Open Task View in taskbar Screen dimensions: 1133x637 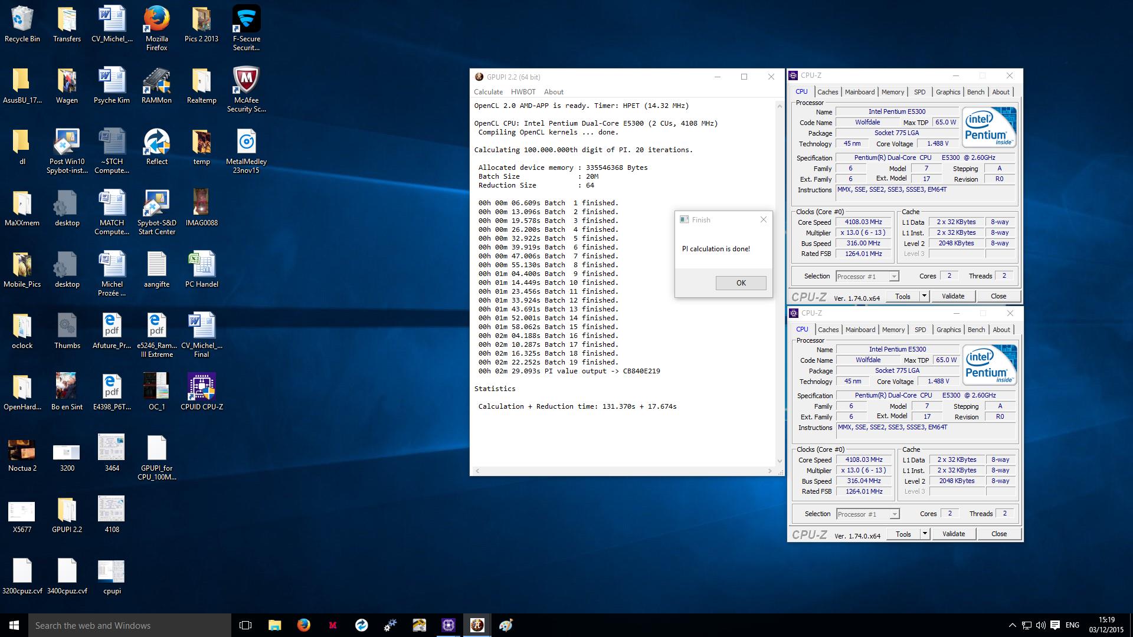245,625
